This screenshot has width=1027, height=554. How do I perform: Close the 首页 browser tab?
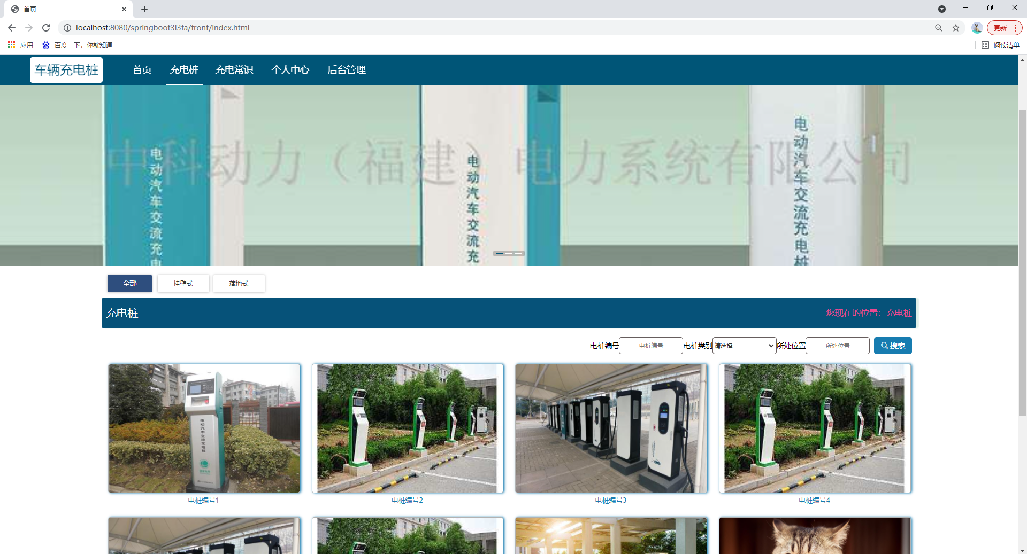(x=124, y=9)
